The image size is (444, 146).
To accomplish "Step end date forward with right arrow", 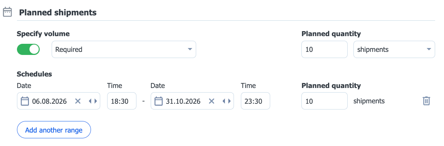I will 229,101.
